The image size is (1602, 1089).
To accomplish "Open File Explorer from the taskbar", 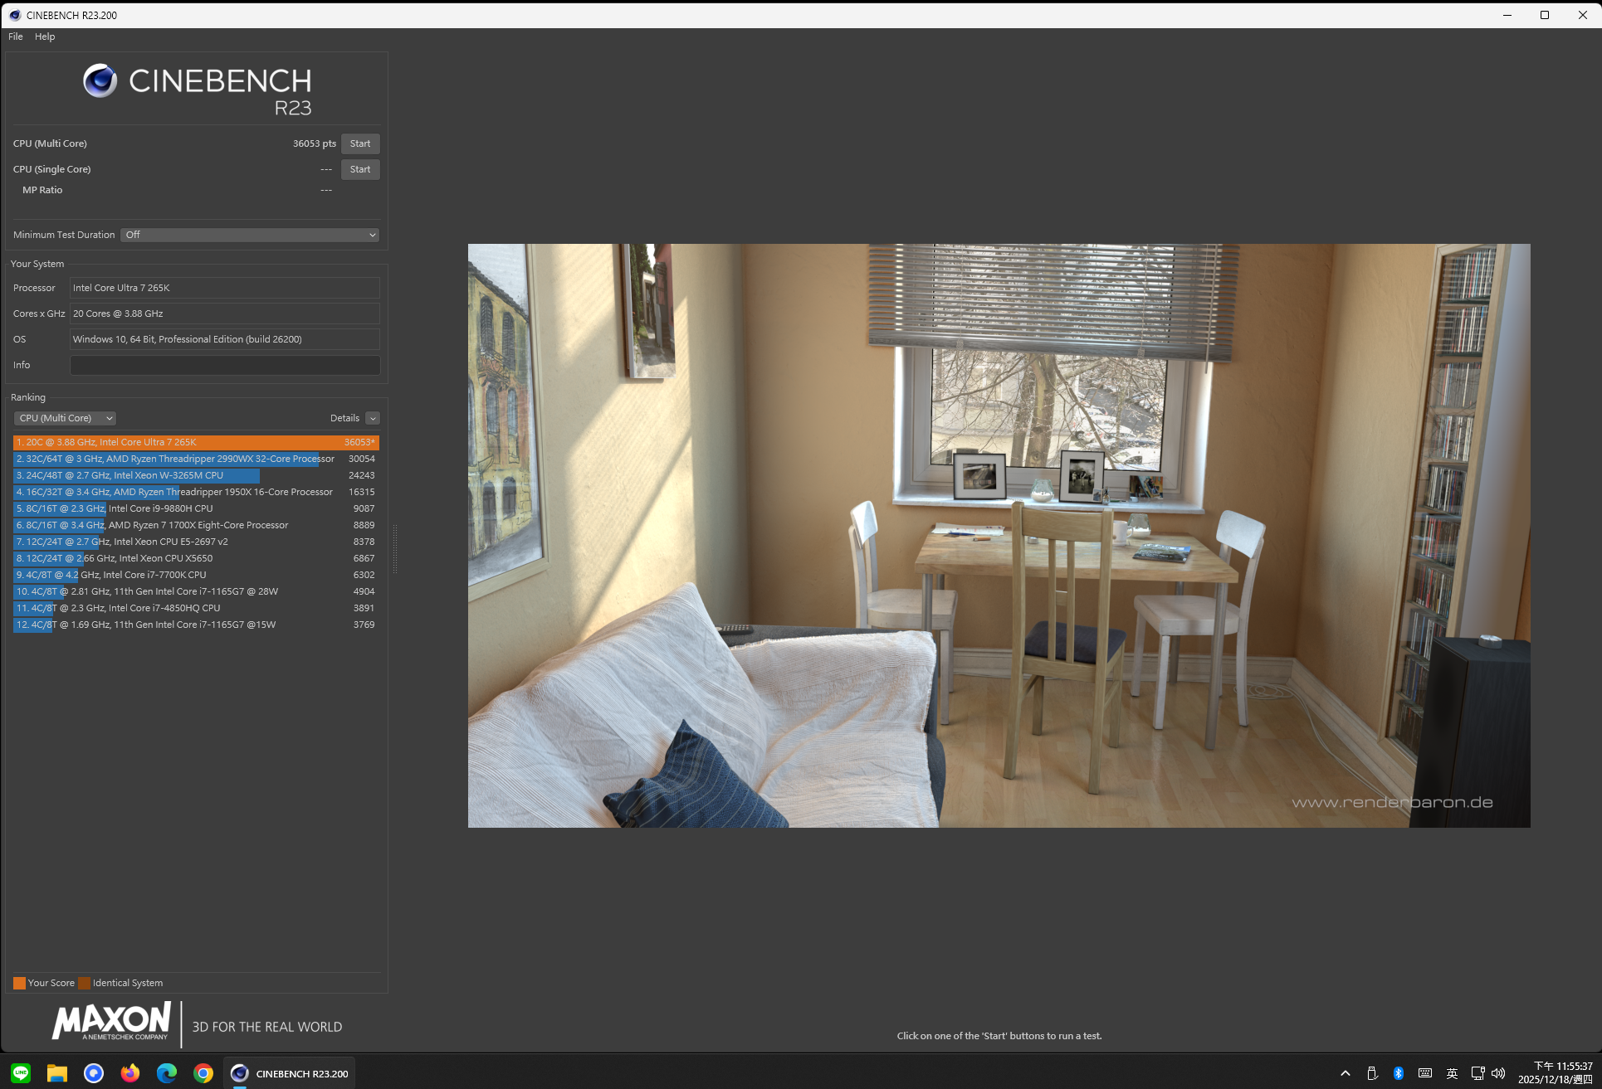I will coord(56,1073).
